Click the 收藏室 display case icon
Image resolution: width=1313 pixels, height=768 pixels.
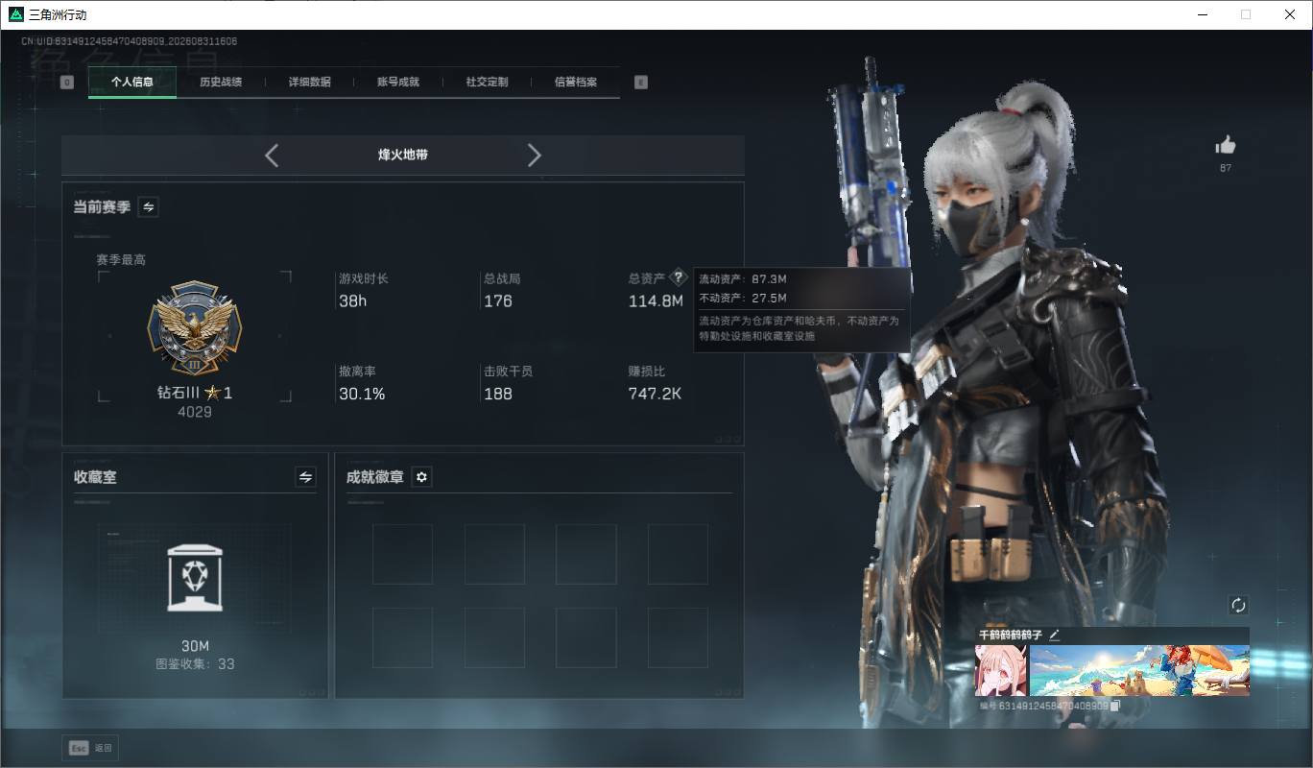tap(195, 578)
